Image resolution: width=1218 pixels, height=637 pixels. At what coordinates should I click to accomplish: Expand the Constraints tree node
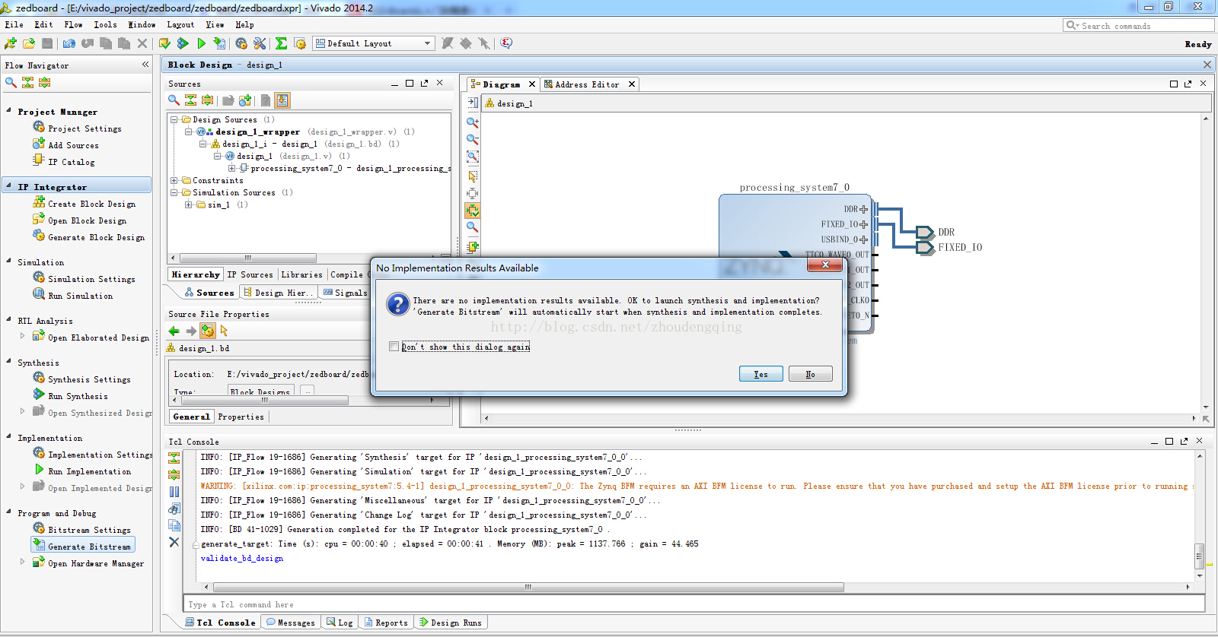pos(174,180)
